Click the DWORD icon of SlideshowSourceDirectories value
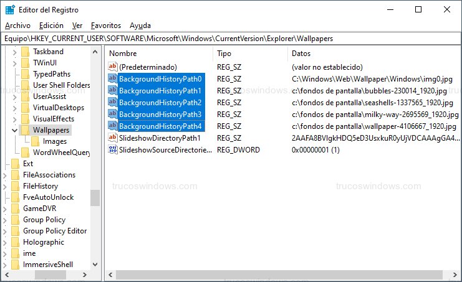 click(x=113, y=150)
